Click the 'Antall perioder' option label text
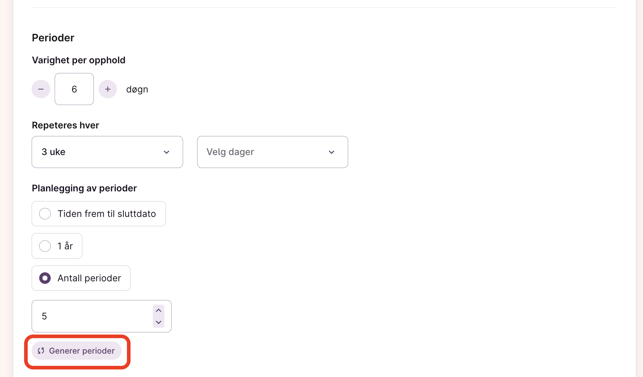 pyautogui.click(x=89, y=278)
